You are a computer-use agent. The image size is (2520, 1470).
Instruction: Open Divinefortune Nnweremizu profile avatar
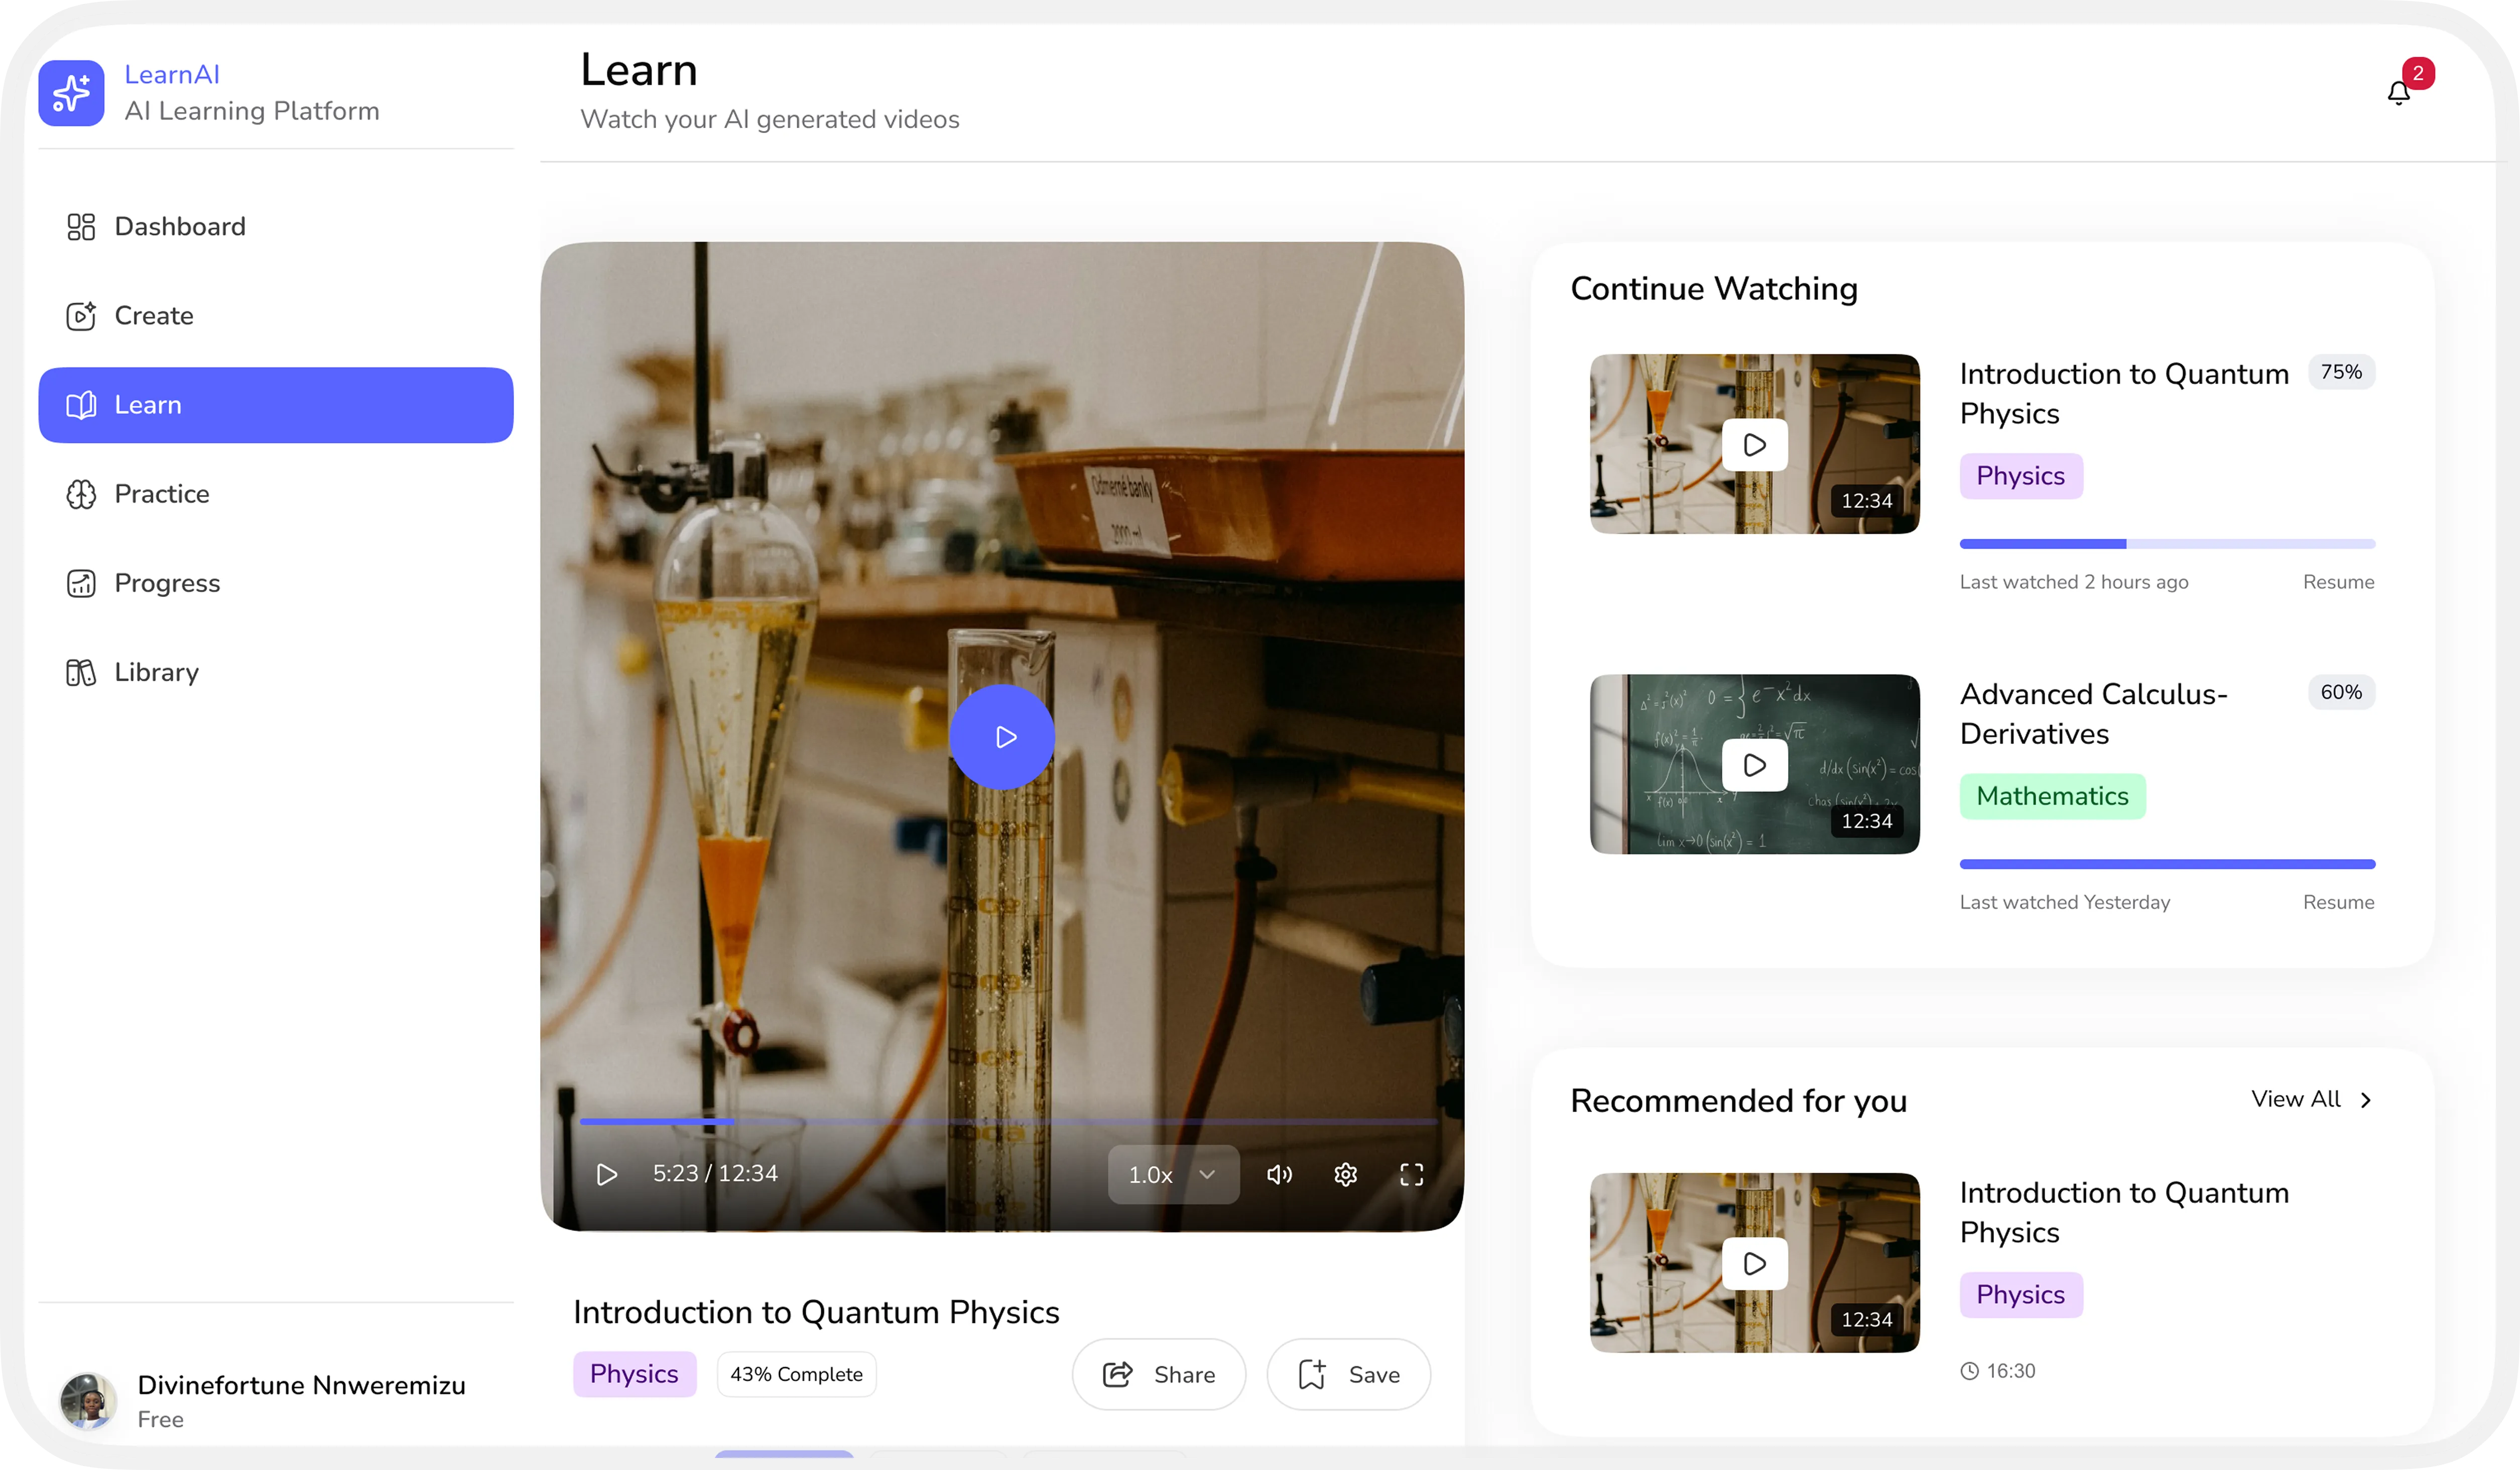[87, 1401]
